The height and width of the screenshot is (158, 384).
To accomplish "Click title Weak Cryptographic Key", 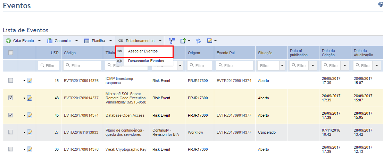I will click(x=126, y=149).
